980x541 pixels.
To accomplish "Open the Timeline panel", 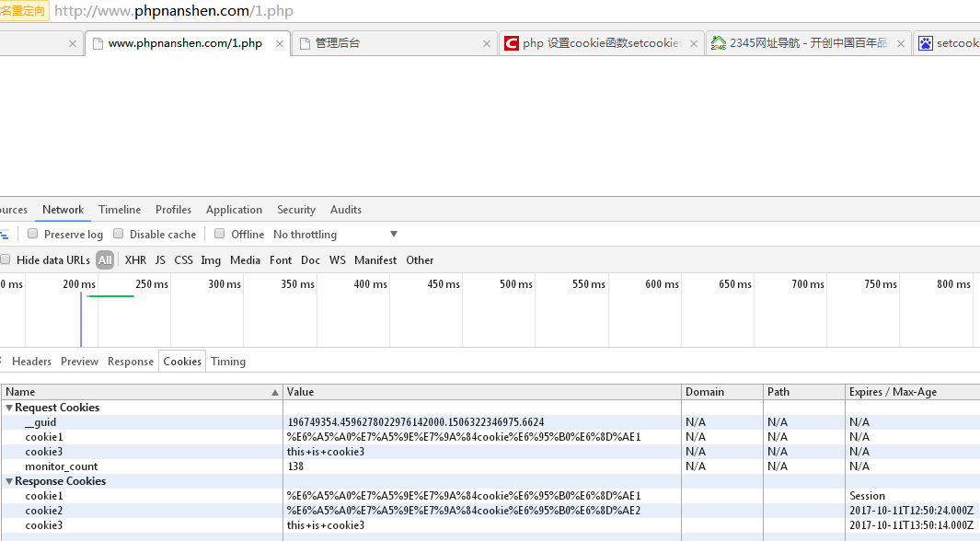I will coord(120,210).
